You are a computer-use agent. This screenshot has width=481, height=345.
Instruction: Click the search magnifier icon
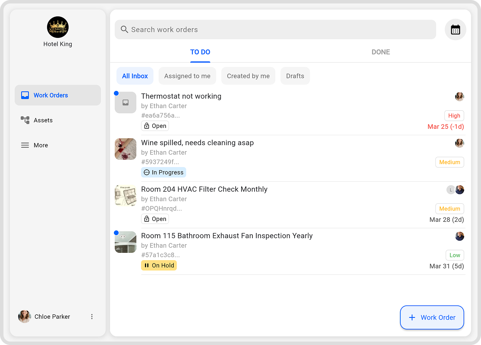124,29
